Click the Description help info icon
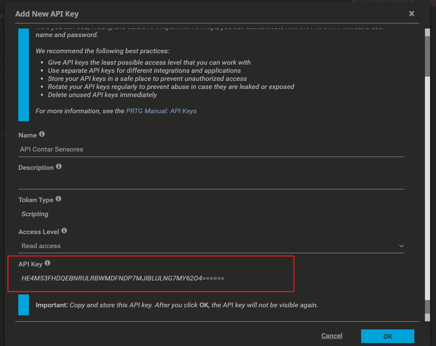The width and height of the screenshot is (436, 346). coord(59,166)
